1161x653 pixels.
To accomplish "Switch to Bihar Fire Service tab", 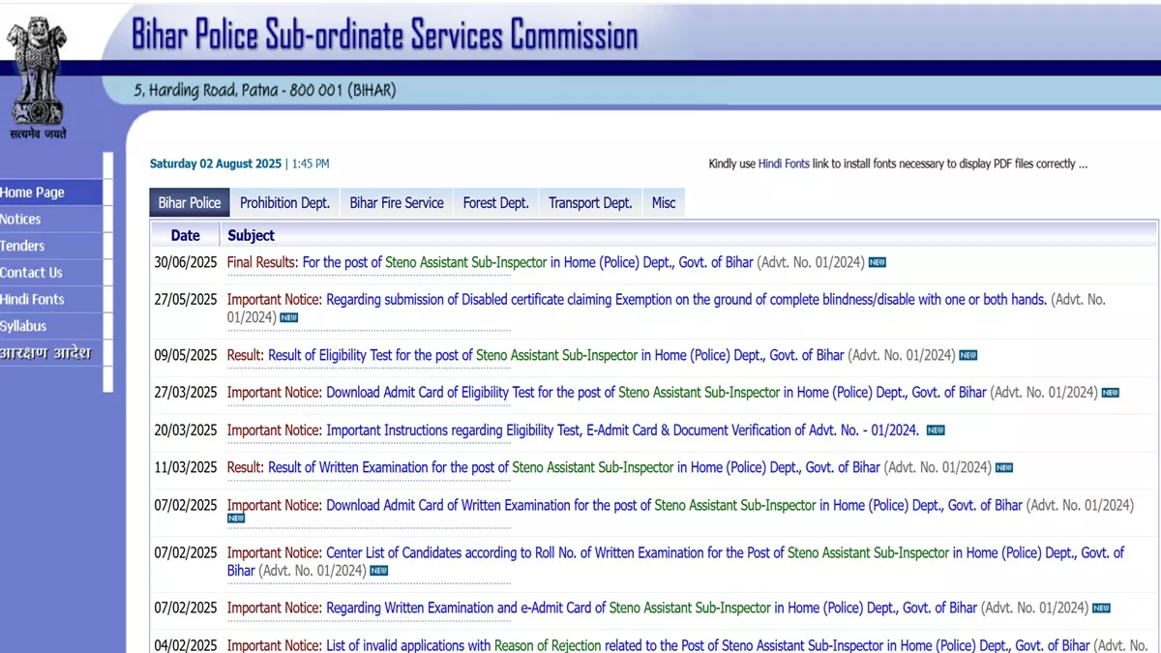I will 397,202.
